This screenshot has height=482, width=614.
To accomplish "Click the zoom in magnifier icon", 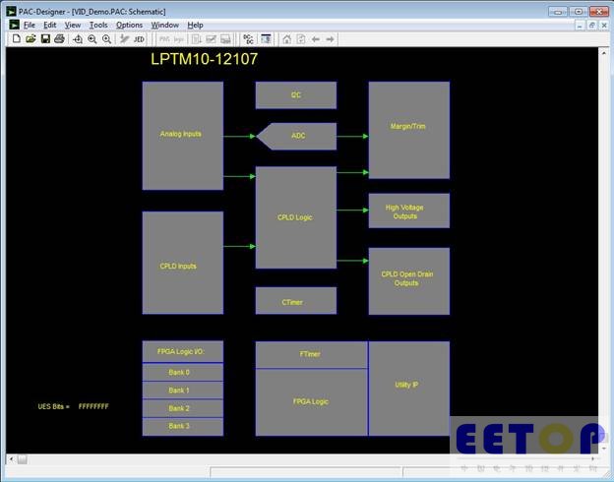I will click(92, 39).
